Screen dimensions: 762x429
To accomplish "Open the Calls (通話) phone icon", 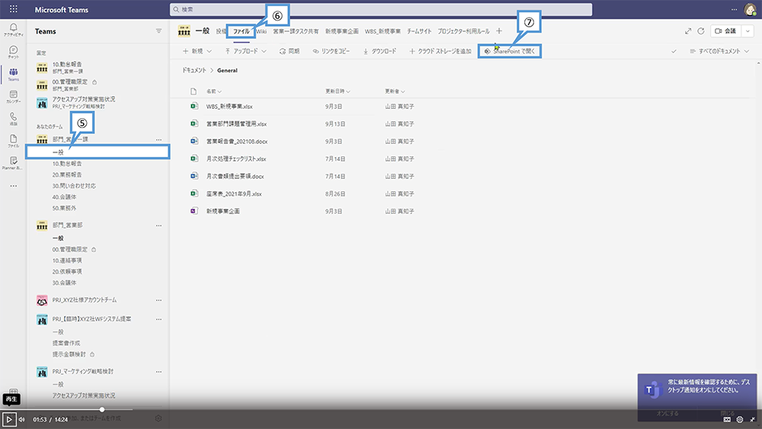I will pos(13,119).
